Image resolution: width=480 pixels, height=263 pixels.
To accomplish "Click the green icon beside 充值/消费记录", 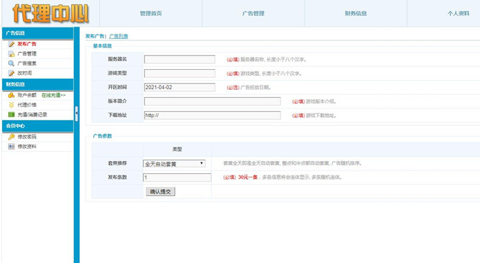I will tap(12, 114).
